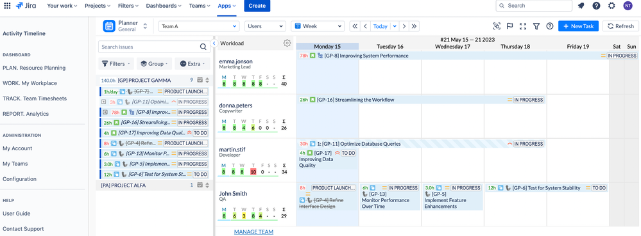Click the Planner calendar icon

click(x=109, y=26)
